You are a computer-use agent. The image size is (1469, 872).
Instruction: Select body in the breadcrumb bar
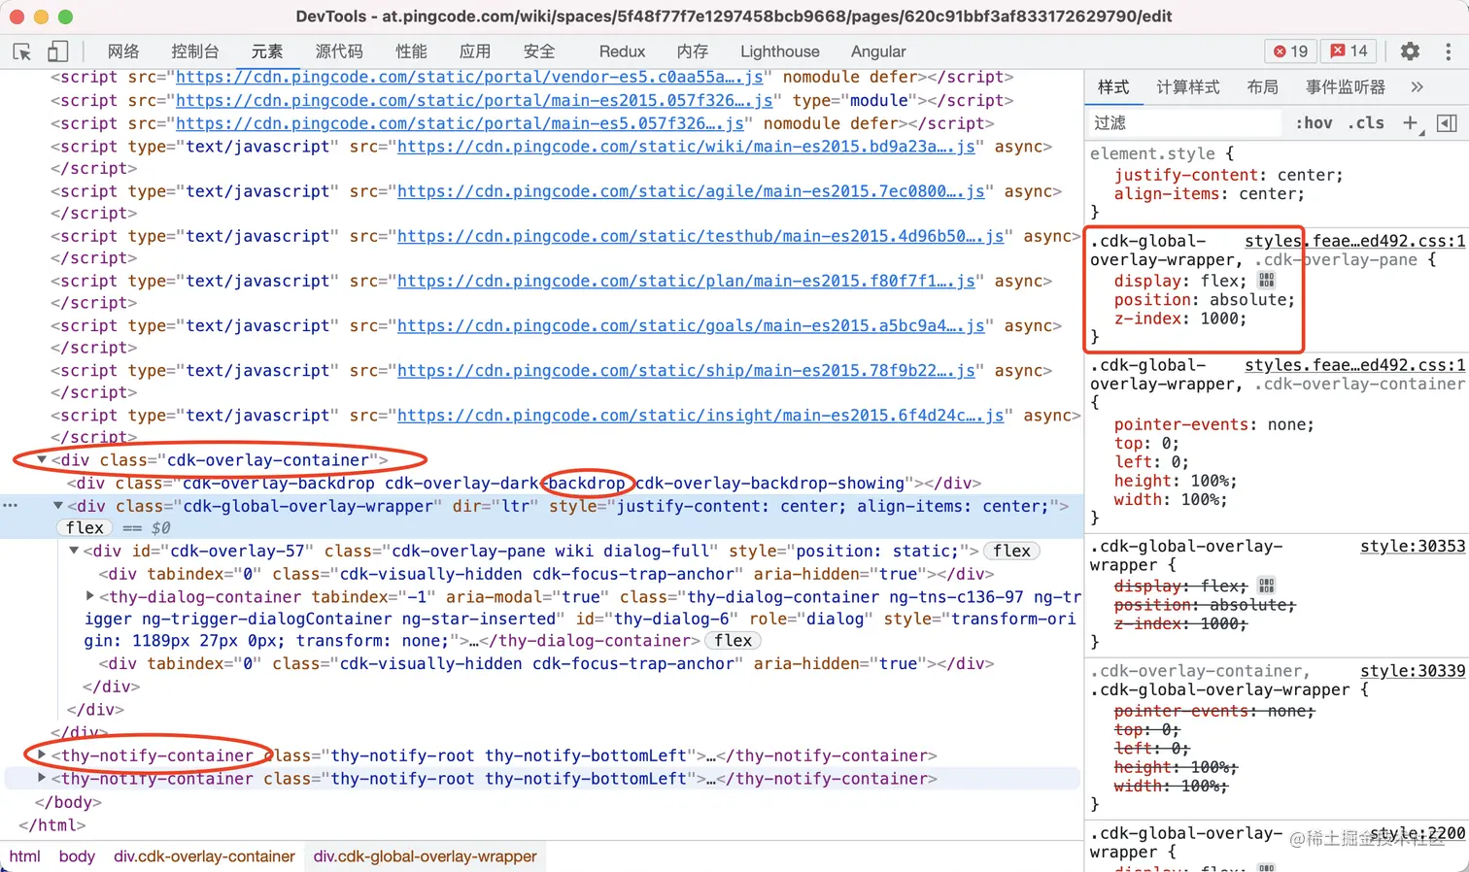(77, 856)
